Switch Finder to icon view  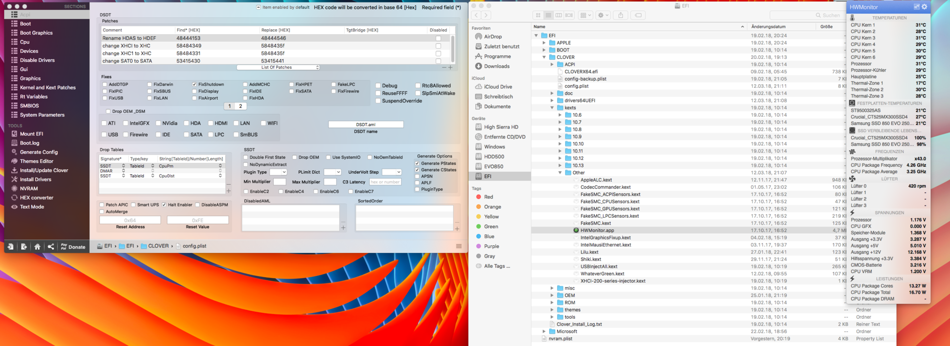[538, 15]
